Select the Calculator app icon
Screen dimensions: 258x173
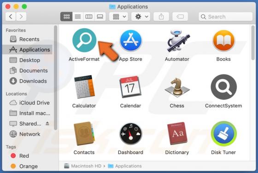click(x=84, y=87)
